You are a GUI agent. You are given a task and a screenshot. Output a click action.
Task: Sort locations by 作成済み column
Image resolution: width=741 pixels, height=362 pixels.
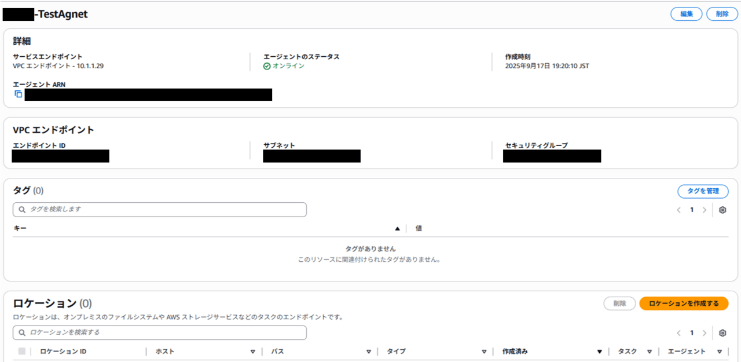click(x=600, y=352)
